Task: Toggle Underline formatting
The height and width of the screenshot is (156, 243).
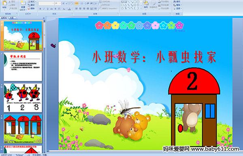Action: pos(47,9)
